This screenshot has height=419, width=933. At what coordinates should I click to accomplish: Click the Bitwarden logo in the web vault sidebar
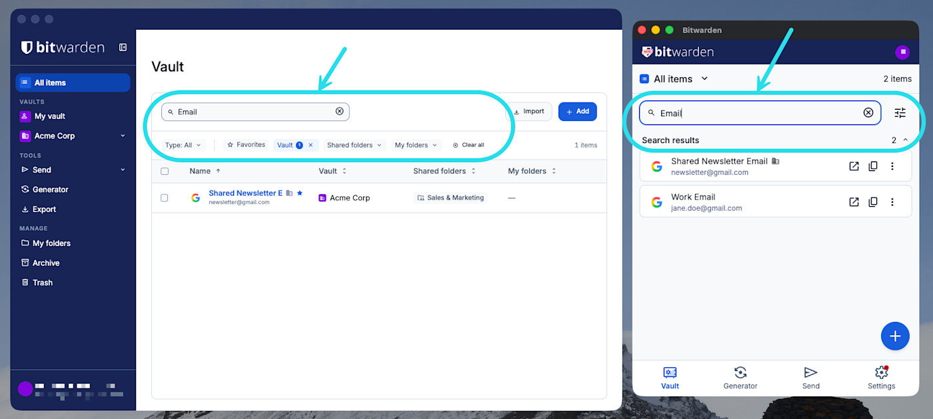(63, 47)
